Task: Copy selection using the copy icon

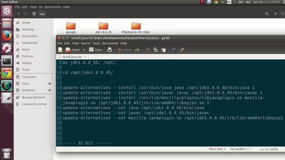Action: [155, 50]
